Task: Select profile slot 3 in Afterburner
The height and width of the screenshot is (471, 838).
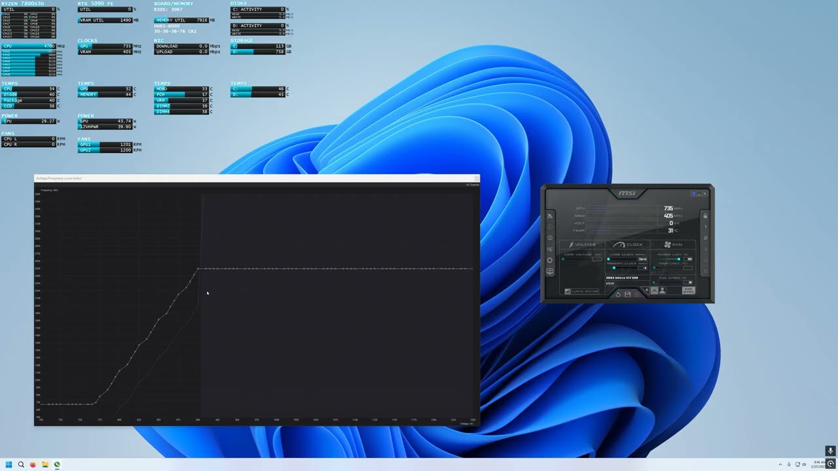Action: coord(705,249)
